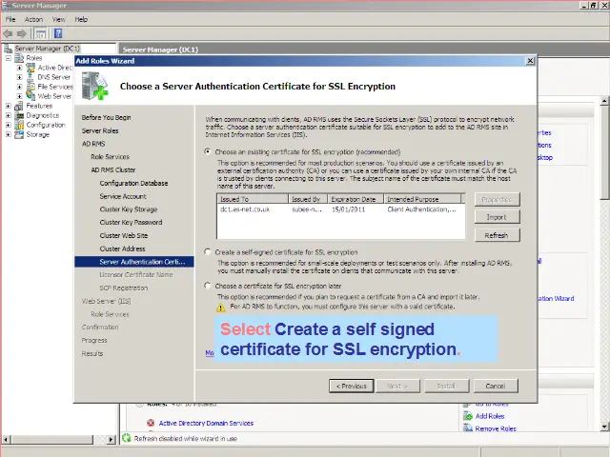Click the Forward arrow toolbar icon

[x=21, y=34]
